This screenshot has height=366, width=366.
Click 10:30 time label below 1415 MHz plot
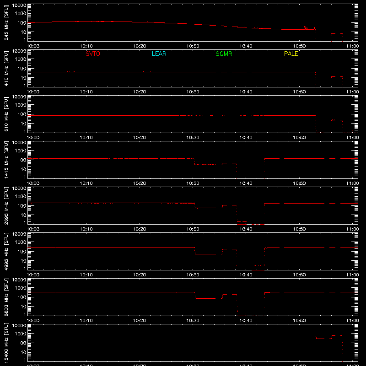193,183
